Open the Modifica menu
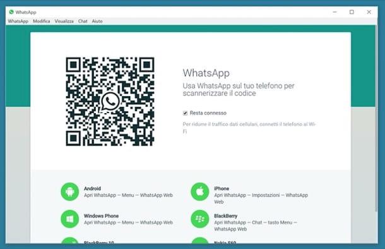The height and width of the screenshot is (249, 385). 41,21
